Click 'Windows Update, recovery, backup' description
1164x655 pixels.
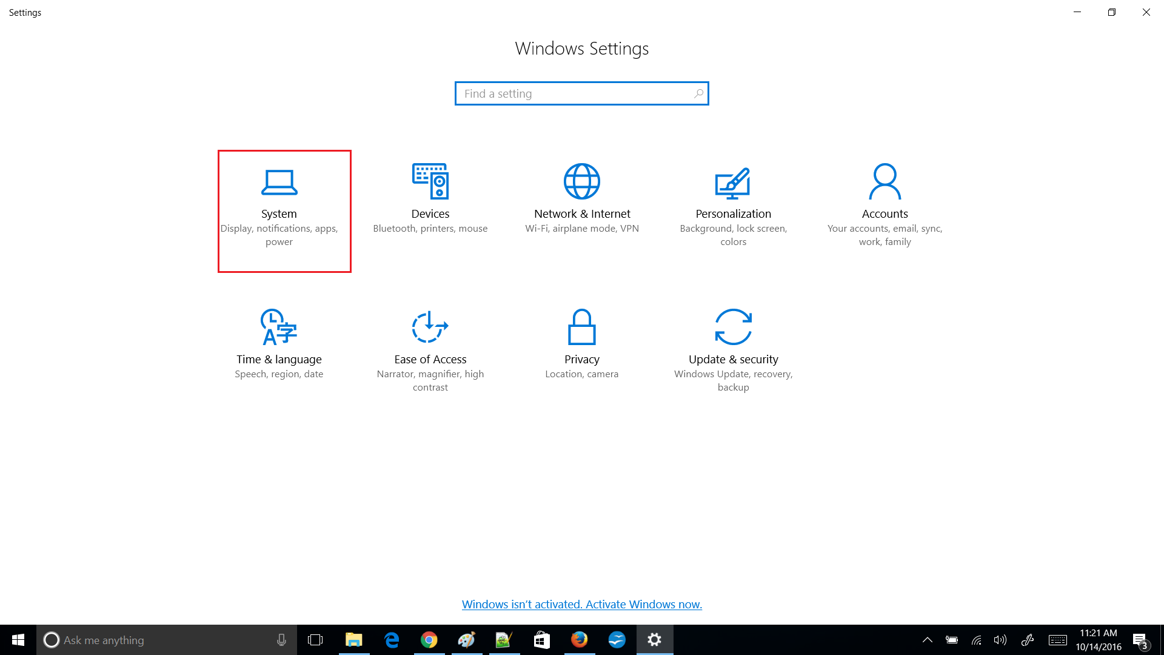[734, 380]
